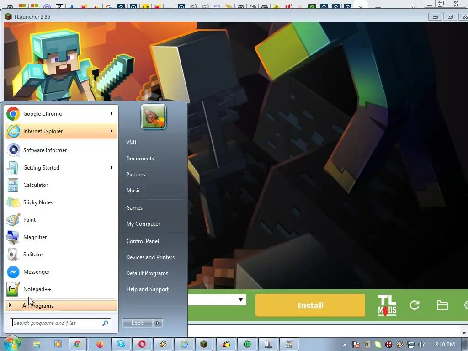Open Default Programs
The image size is (468, 351).
click(147, 273)
